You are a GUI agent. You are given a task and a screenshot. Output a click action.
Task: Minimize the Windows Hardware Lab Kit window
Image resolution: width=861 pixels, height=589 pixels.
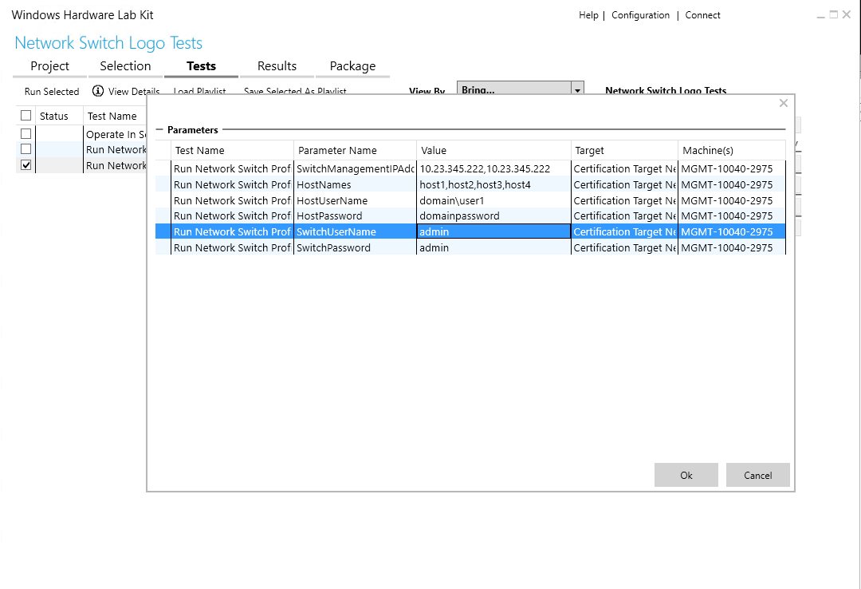coord(820,15)
